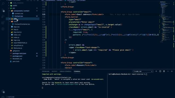The width and height of the screenshot is (175, 98).
Task: Open the src/components/contact/Contact.jsx path in terminal
Action: click(57, 78)
